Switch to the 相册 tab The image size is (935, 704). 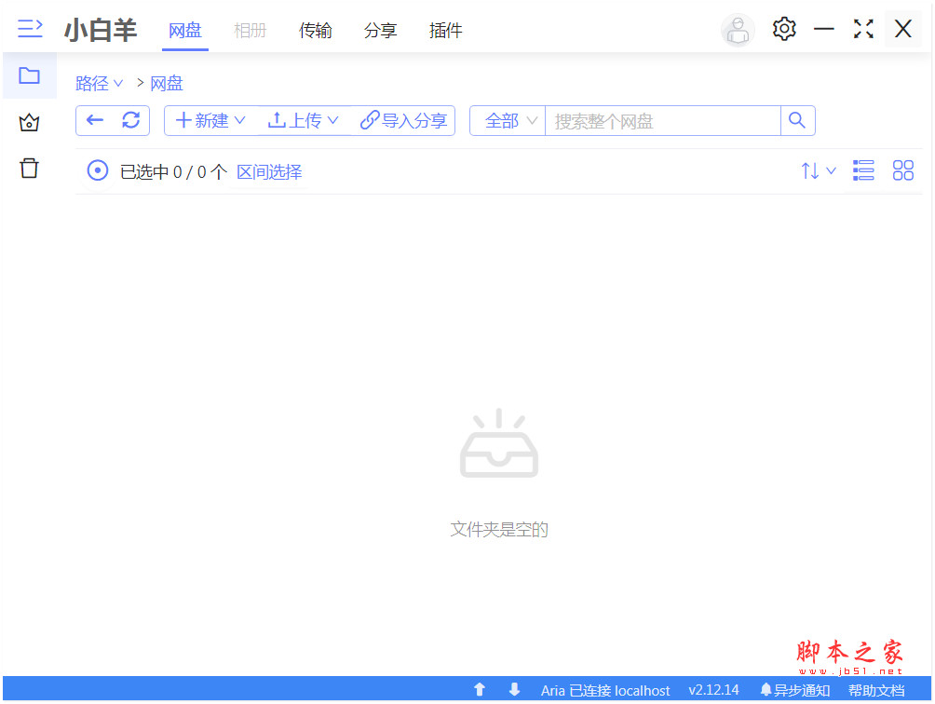point(250,31)
